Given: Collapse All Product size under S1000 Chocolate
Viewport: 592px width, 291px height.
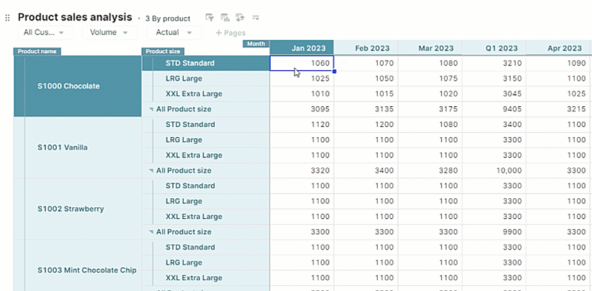Looking at the screenshot, I should point(151,109).
